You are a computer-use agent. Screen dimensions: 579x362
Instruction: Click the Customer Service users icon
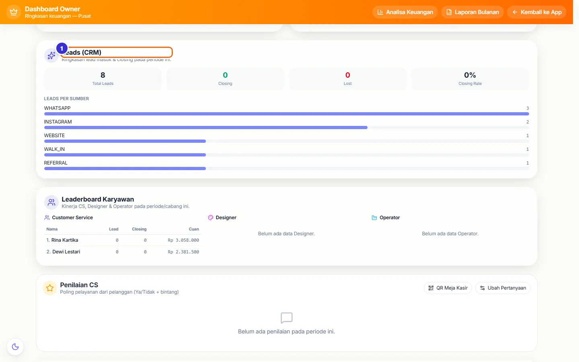[47, 218]
